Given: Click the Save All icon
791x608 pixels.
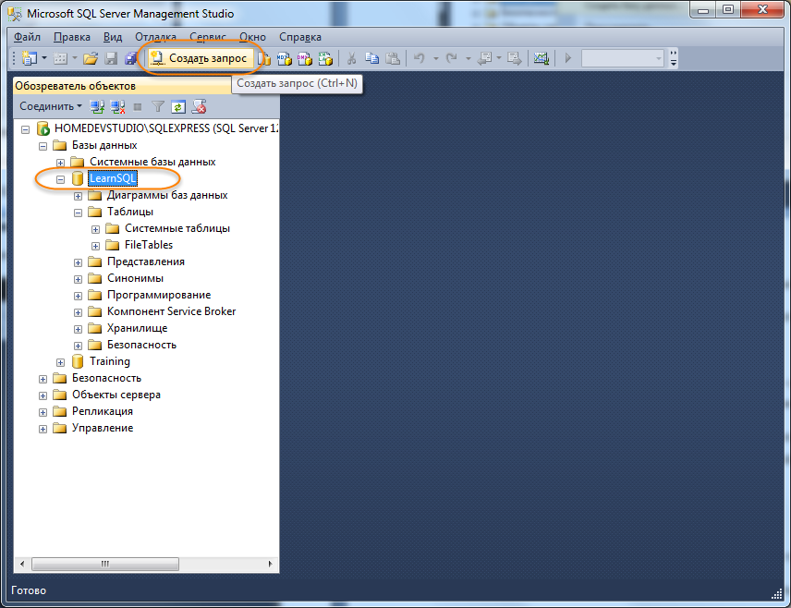Looking at the screenshot, I should click(x=130, y=58).
